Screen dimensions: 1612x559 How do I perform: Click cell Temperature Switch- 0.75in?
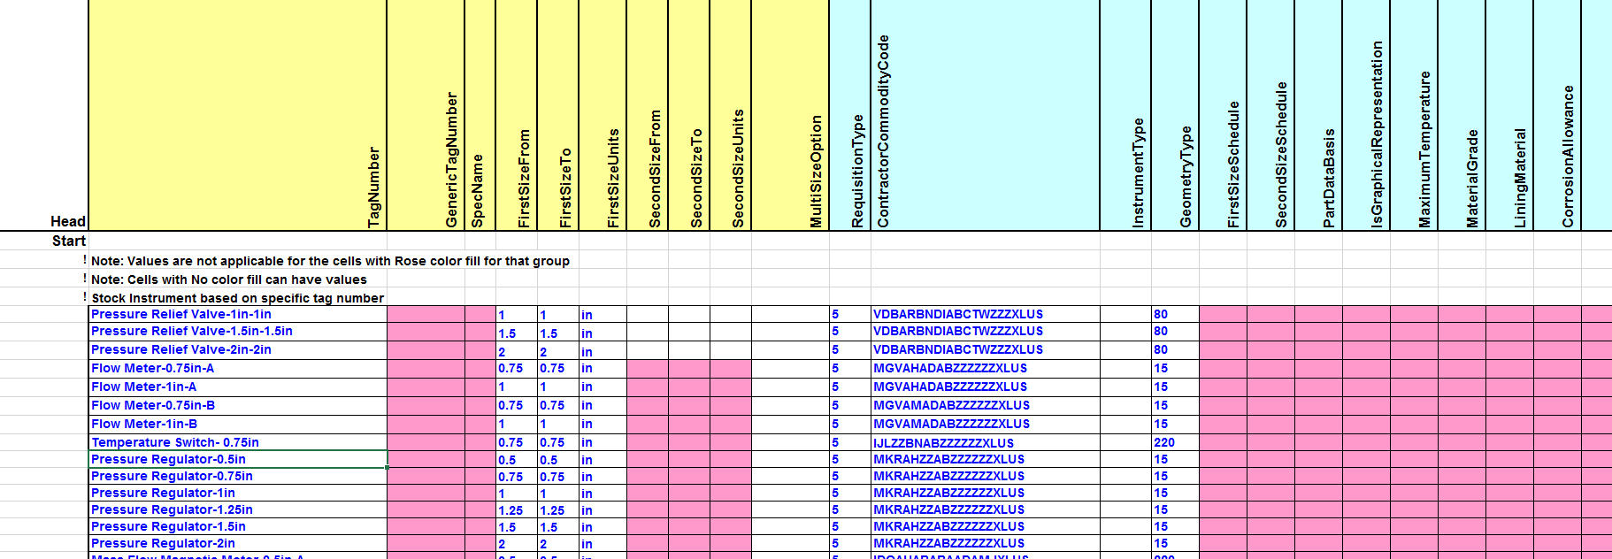(238, 442)
